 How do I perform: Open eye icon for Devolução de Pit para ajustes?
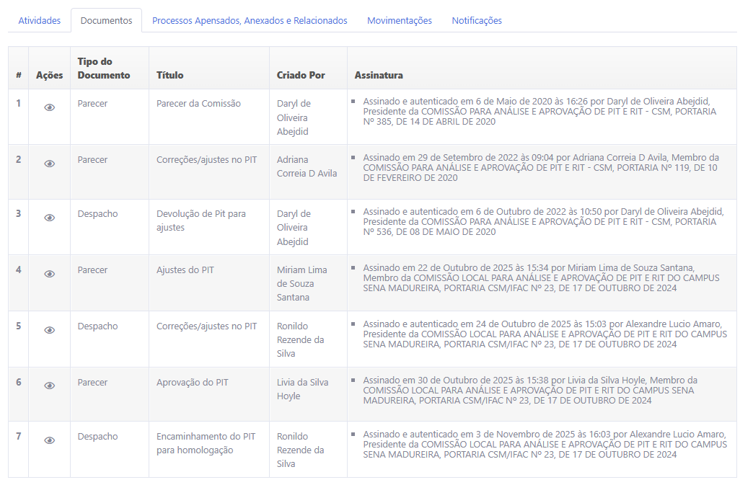[49, 218]
